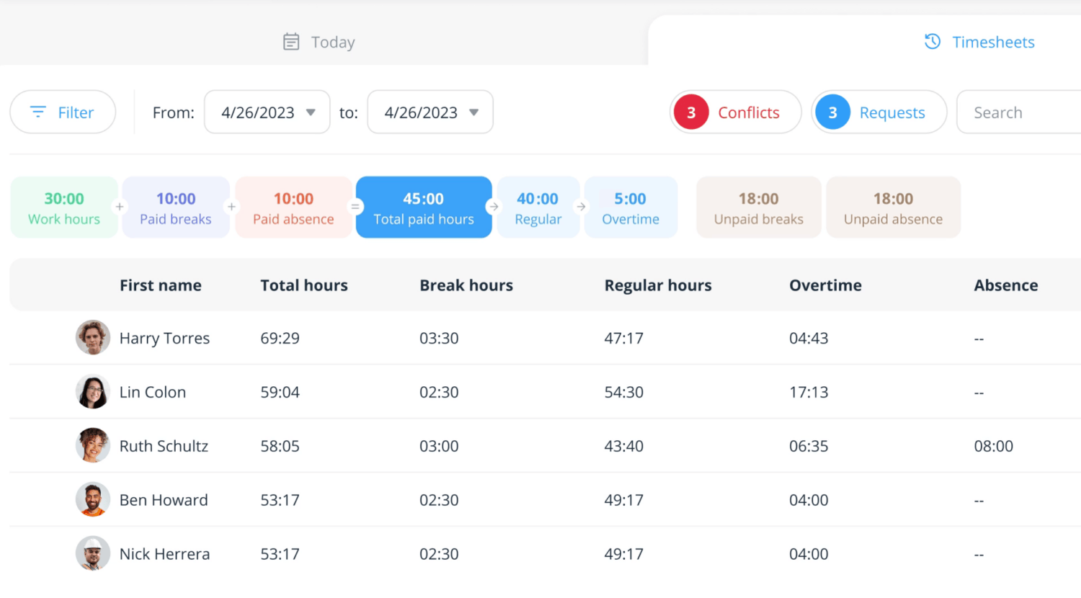Open the to date dropdown
The height and width of the screenshot is (598, 1081).
pos(474,112)
